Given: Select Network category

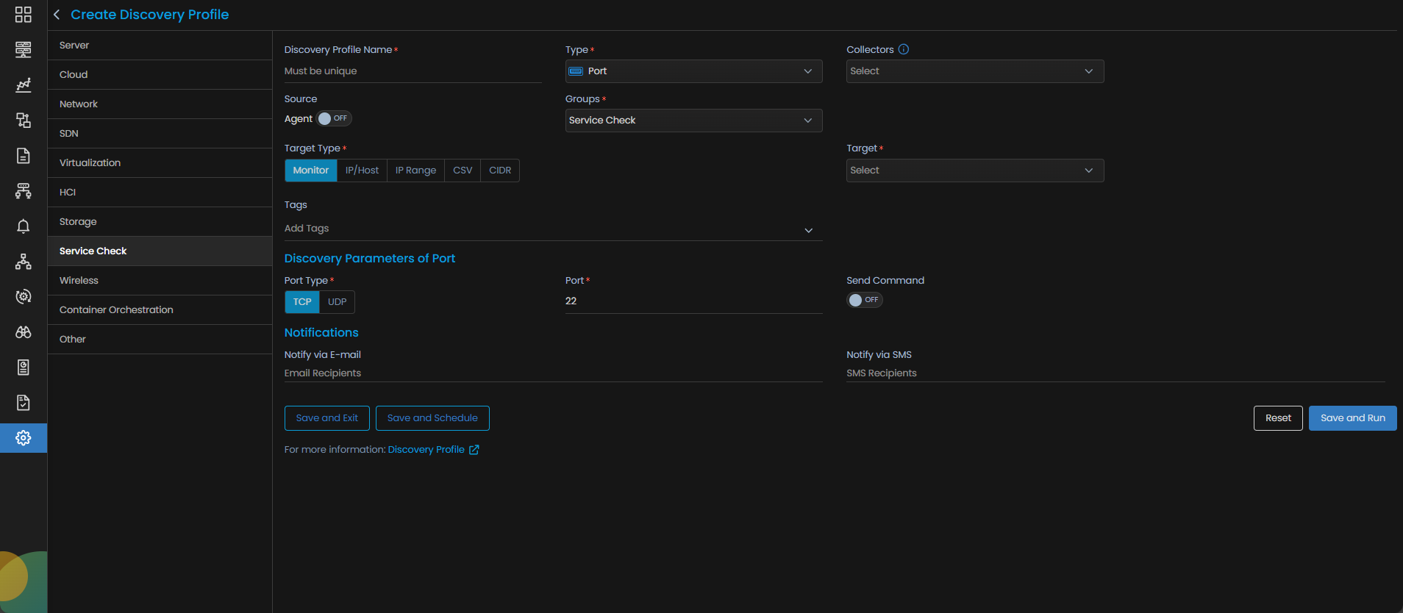Looking at the screenshot, I should coord(160,104).
